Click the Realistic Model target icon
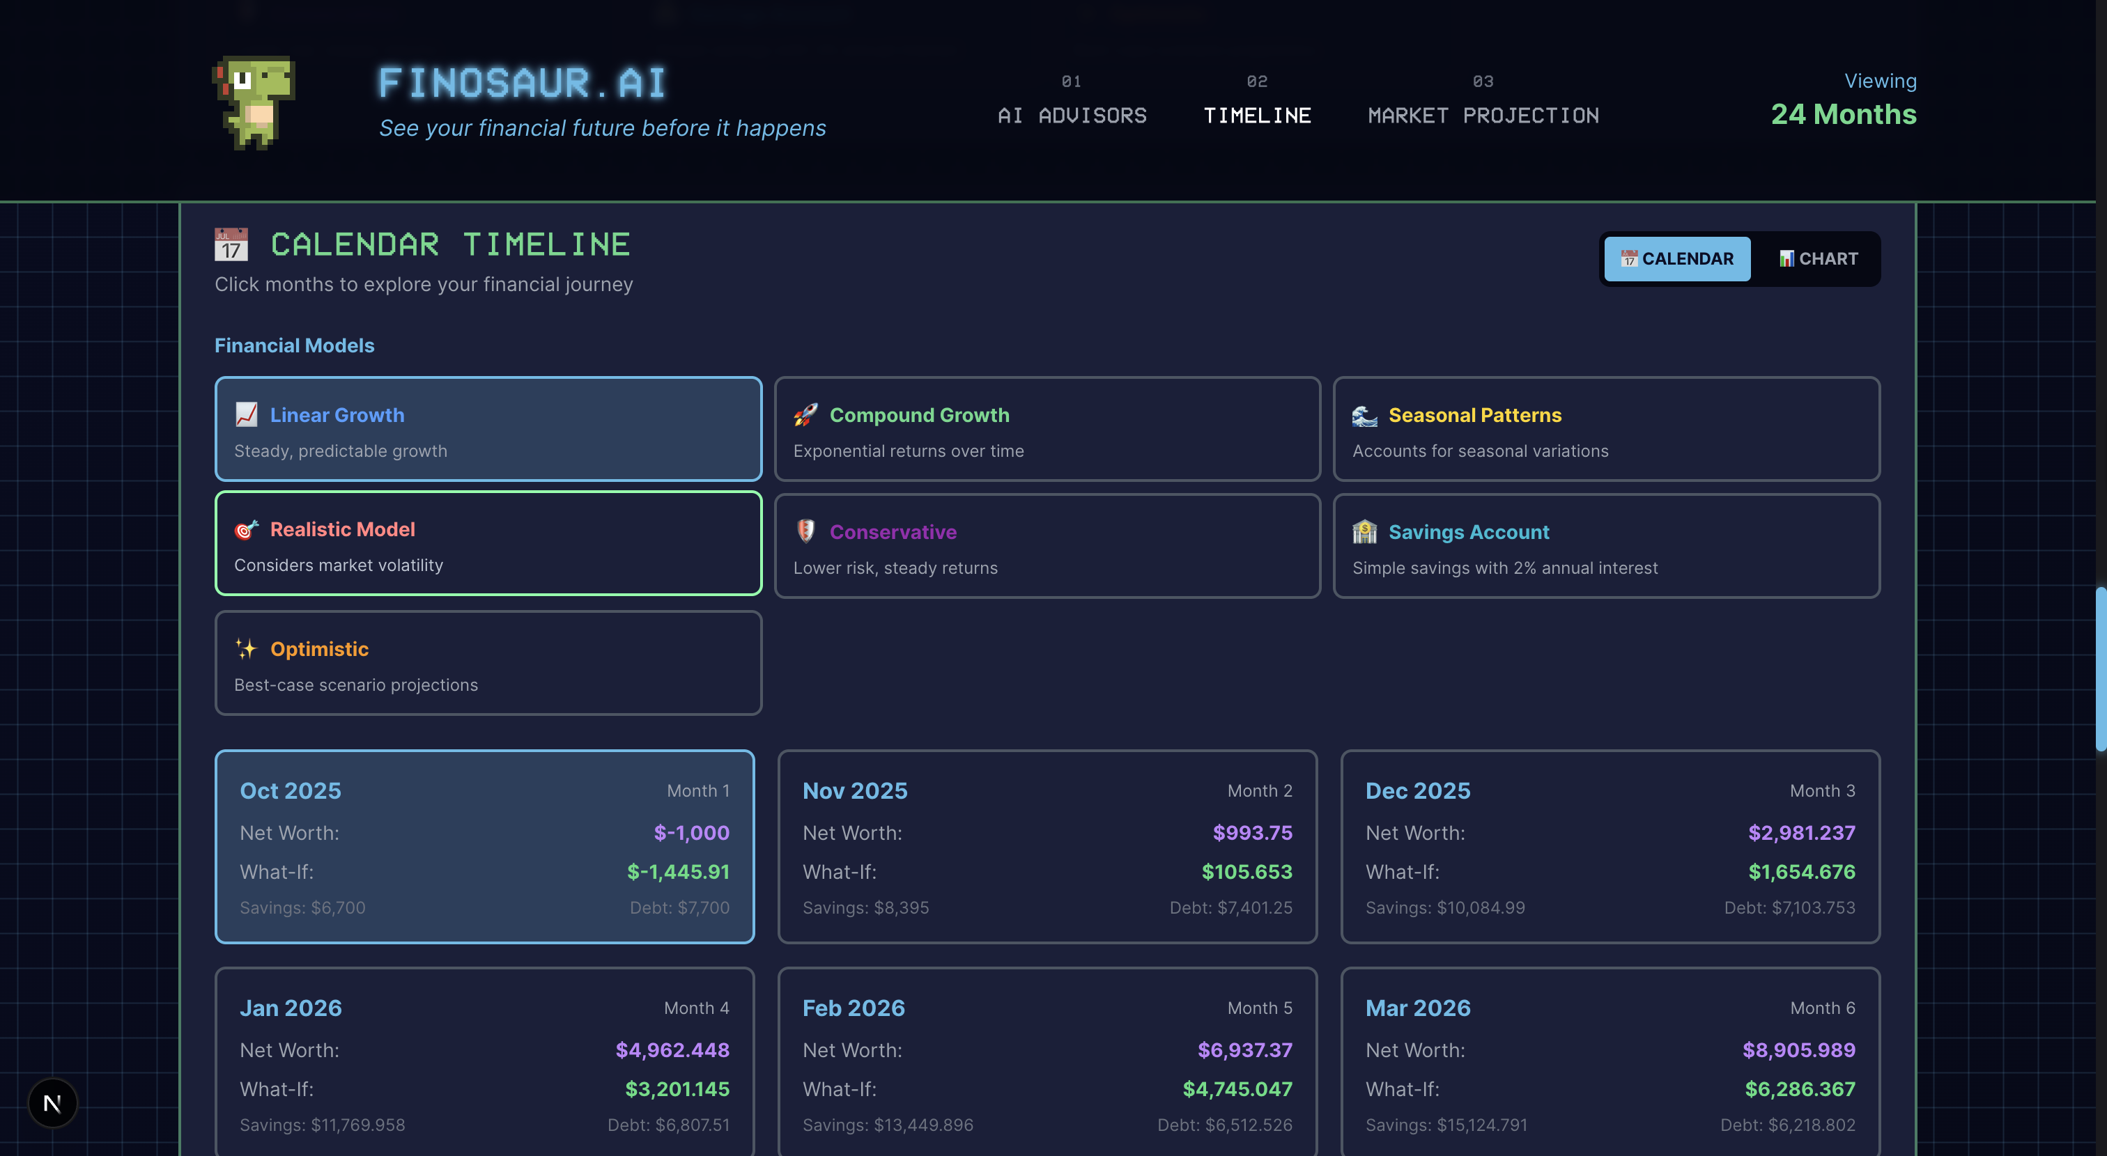 coord(246,530)
